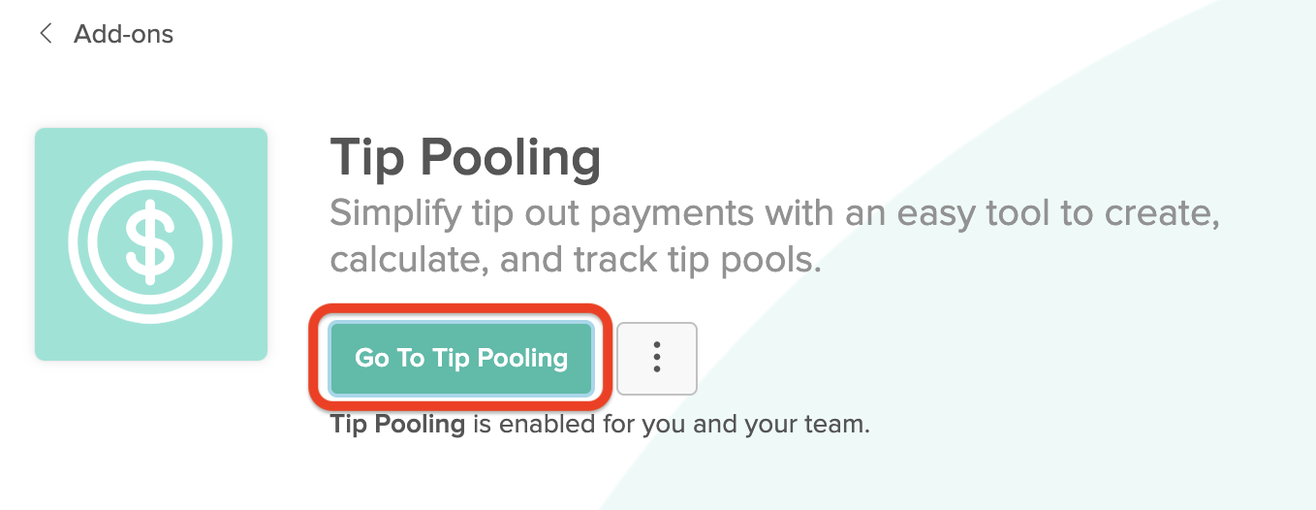Select the dollar sign symbol in the tile
This screenshot has height=510, width=1316.
[150, 243]
